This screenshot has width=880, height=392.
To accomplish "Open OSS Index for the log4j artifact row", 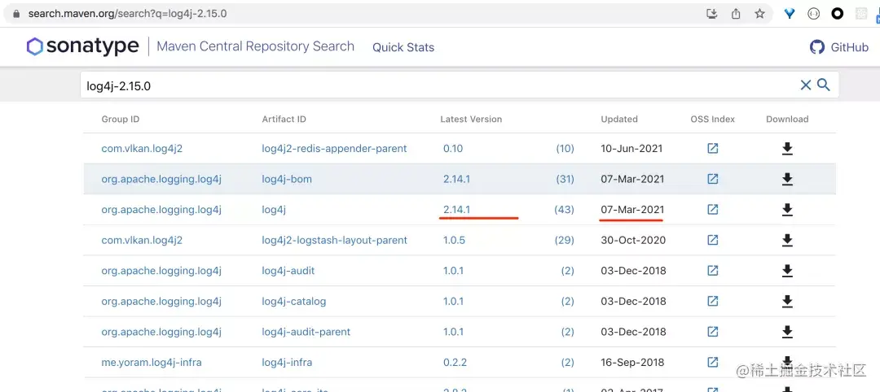I will click(713, 210).
